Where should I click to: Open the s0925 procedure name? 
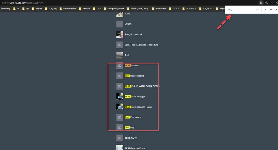coord(128,24)
